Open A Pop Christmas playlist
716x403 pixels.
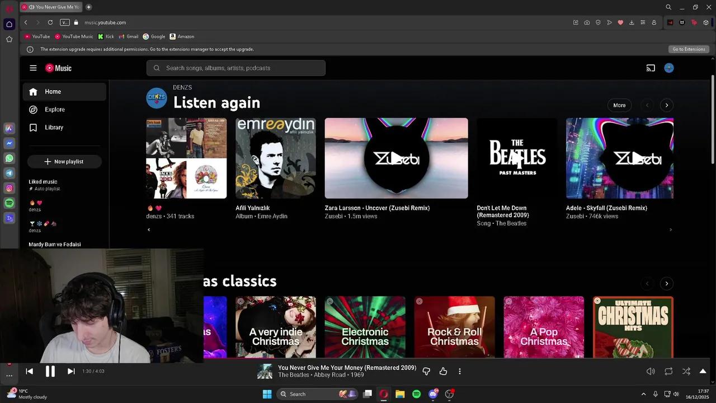pos(544,327)
